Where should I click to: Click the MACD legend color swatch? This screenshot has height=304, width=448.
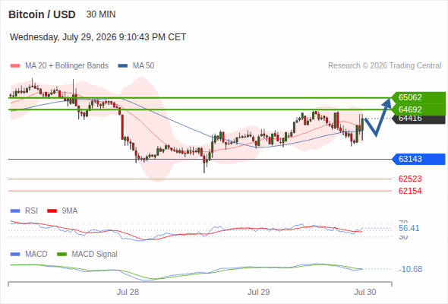pyautogui.click(x=15, y=255)
